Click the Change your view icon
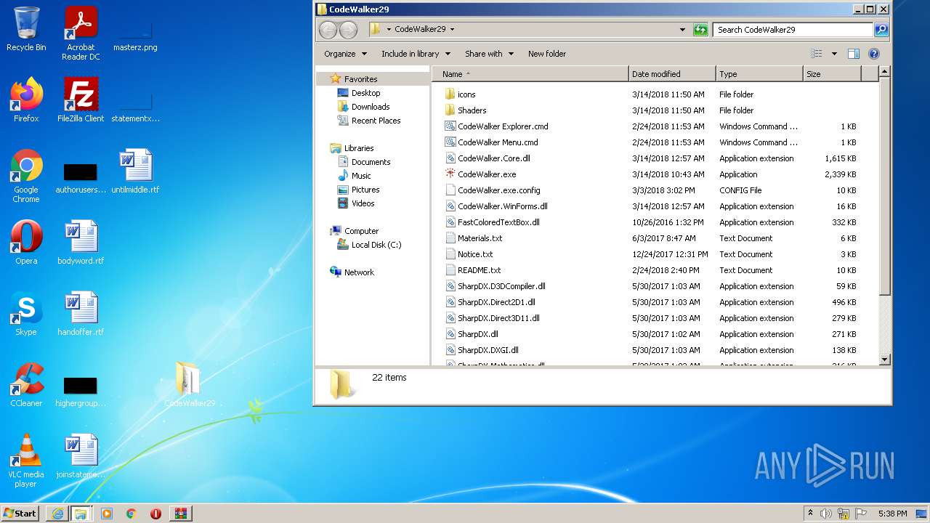 pos(817,54)
